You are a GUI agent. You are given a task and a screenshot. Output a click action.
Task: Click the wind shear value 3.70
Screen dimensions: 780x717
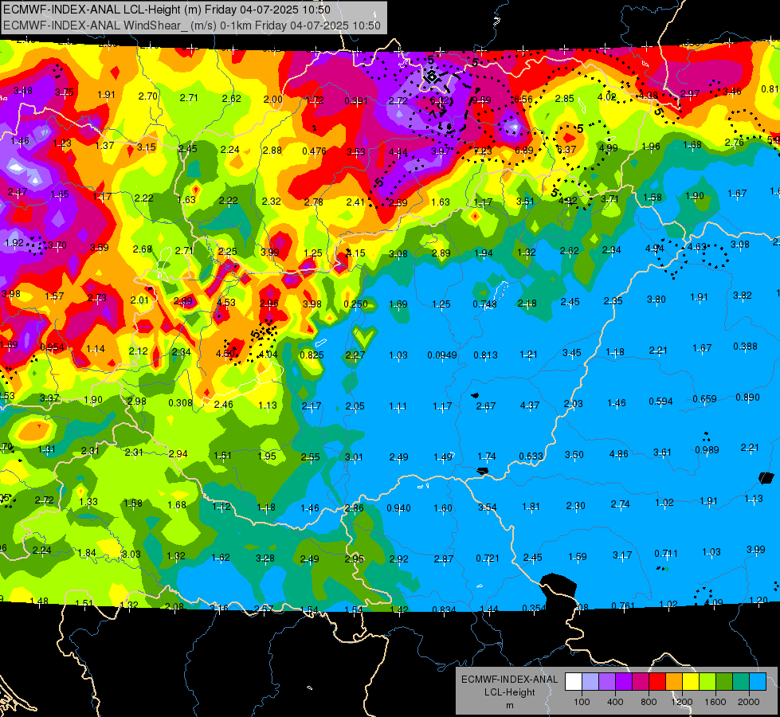pyautogui.click(x=57, y=245)
